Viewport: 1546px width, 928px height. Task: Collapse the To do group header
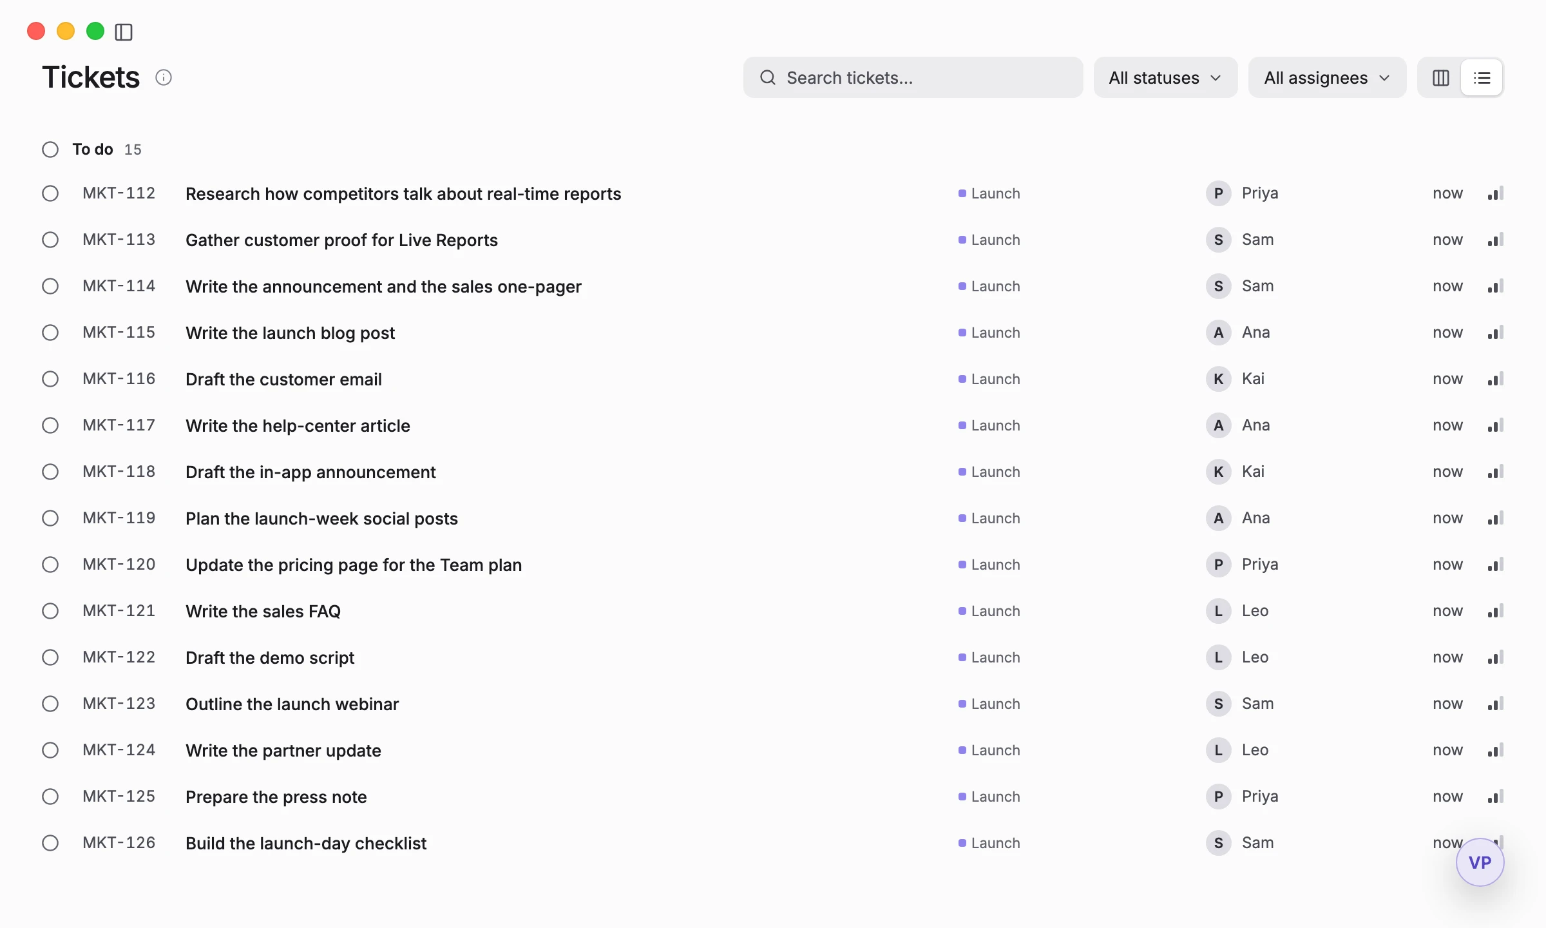tap(92, 150)
